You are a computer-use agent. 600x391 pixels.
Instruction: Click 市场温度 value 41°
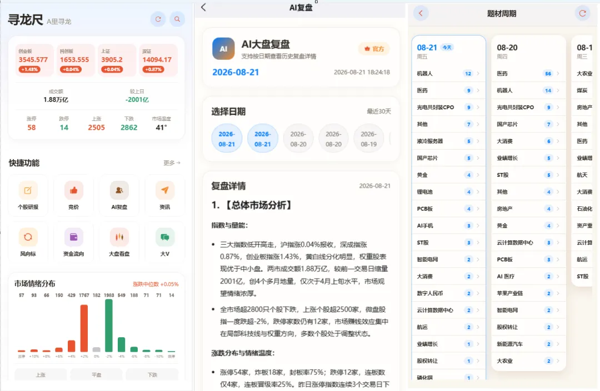161,128
